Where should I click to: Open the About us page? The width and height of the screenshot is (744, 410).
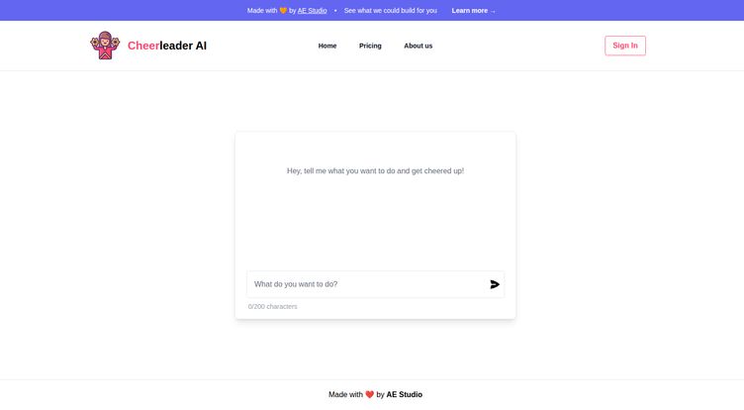tap(418, 46)
